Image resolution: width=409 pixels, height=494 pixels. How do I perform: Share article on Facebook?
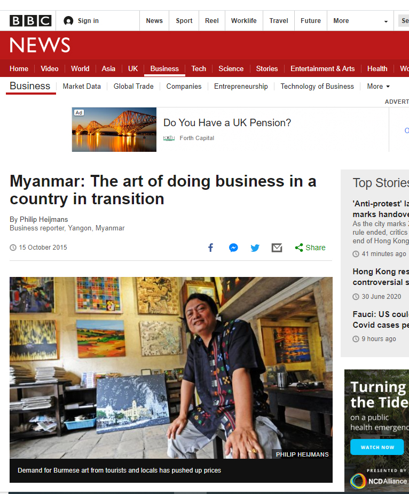pyautogui.click(x=211, y=248)
